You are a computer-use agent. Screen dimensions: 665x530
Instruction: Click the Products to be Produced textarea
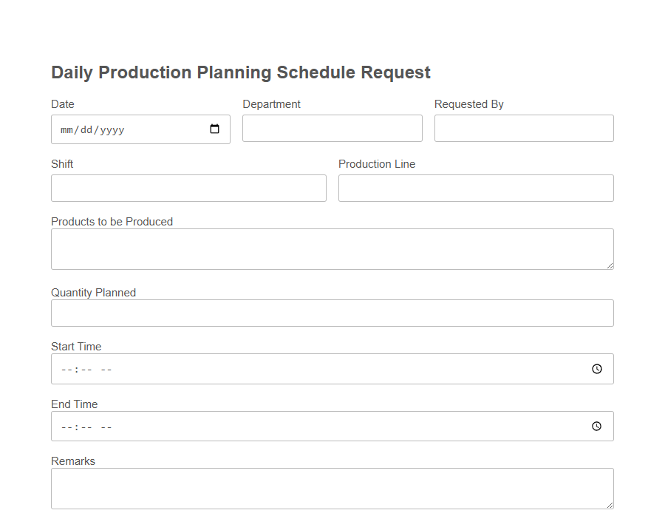(332, 248)
